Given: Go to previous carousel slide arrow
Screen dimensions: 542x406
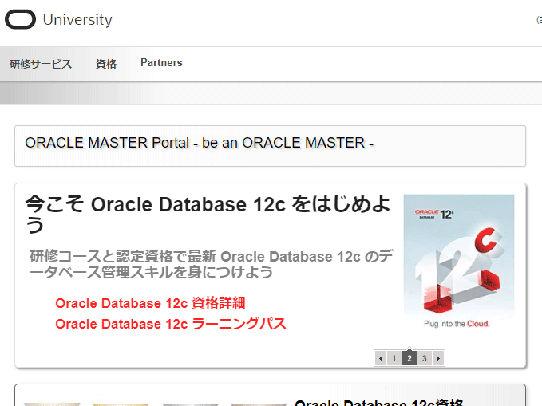Looking at the screenshot, I should [x=381, y=358].
